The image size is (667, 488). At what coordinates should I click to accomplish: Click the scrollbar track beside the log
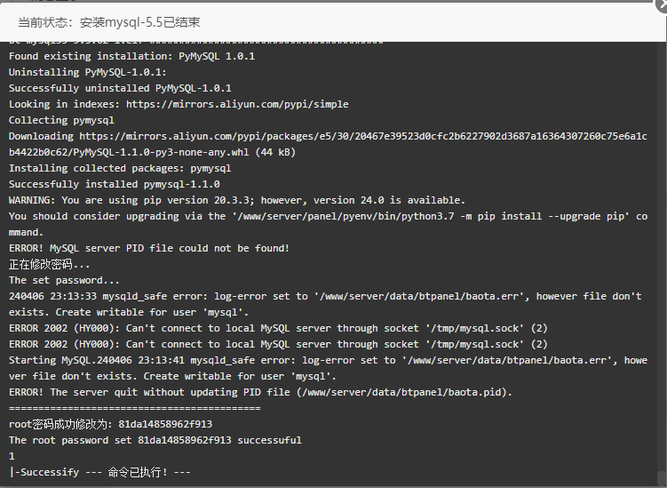pyautogui.click(x=662, y=255)
